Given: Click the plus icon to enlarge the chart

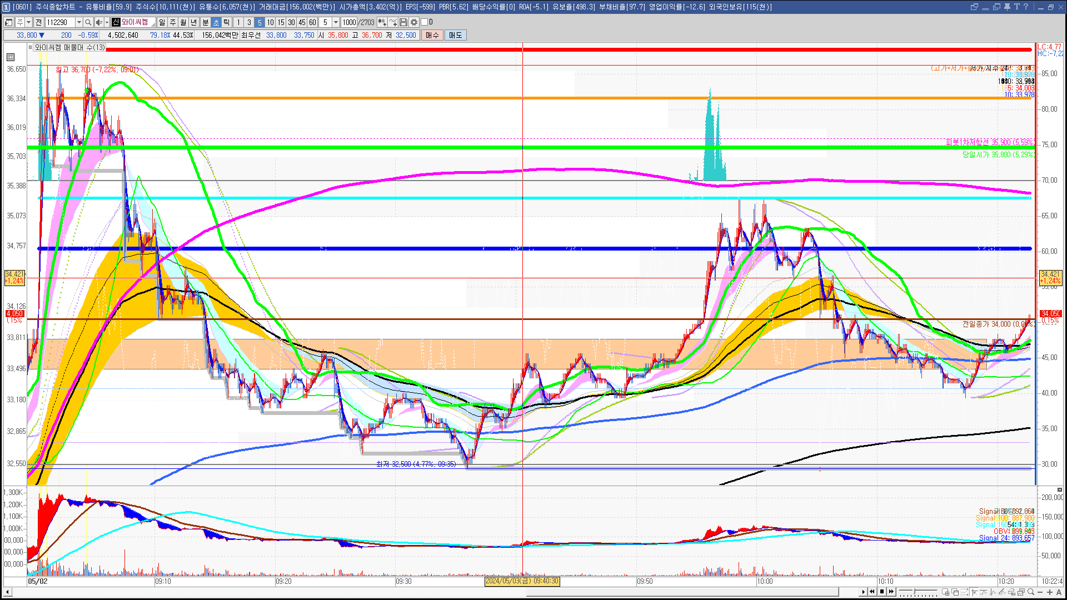Looking at the screenshot, I should pos(1050,592).
